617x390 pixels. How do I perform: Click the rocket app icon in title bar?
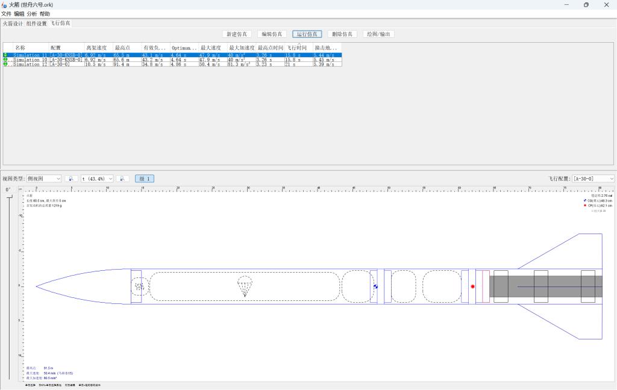(5, 5)
